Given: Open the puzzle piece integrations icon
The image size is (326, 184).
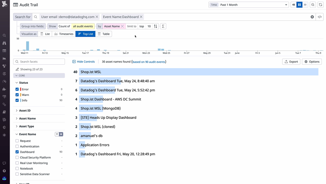Looking at the screenshot, I should coord(4,89).
